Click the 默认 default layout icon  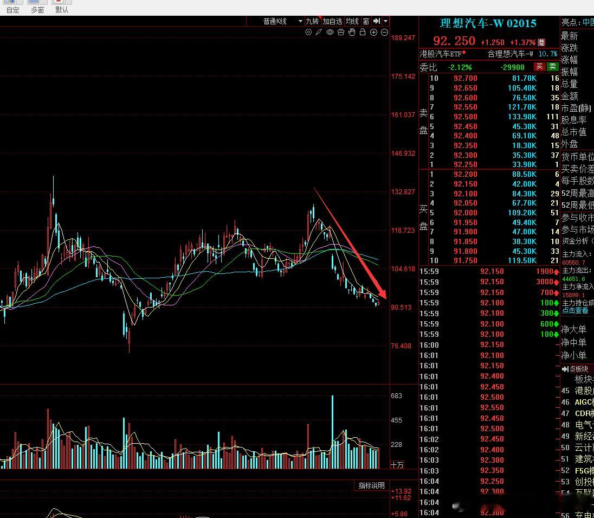[62, 7]
